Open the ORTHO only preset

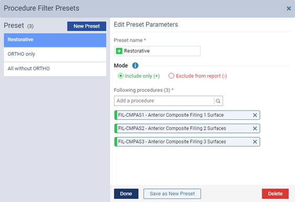coord(55,54)
